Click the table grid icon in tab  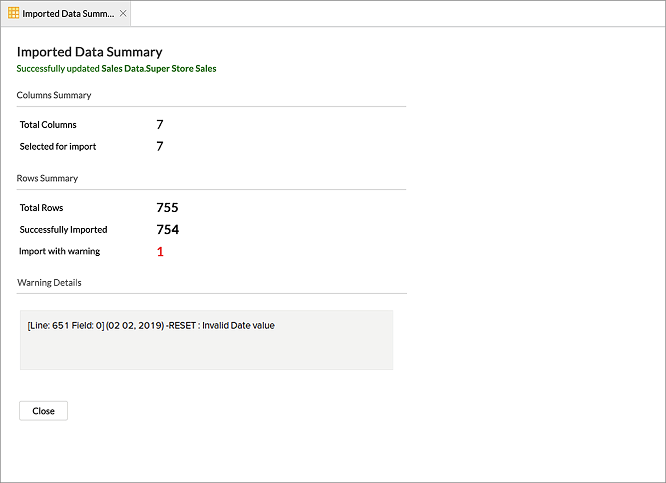(x=13, y=13)
